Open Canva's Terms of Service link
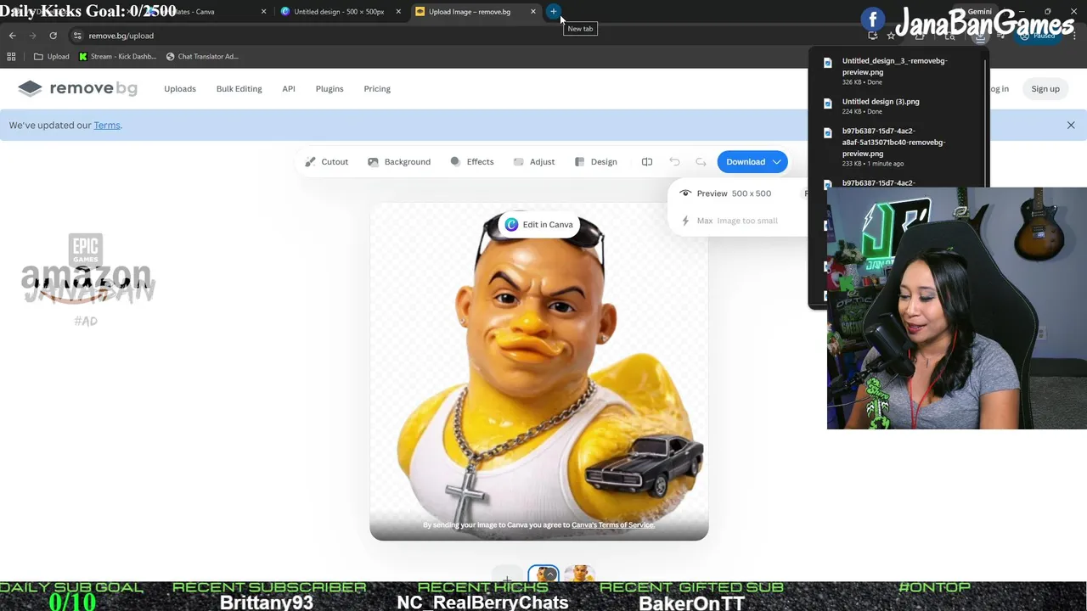The width and height of the screenshot is (1087, 611). (613, 524)
